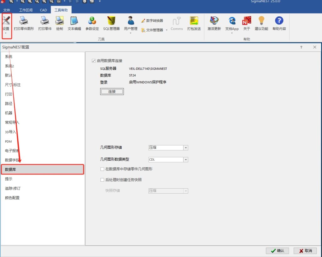Select 打印 category

(x=8, y=94)
